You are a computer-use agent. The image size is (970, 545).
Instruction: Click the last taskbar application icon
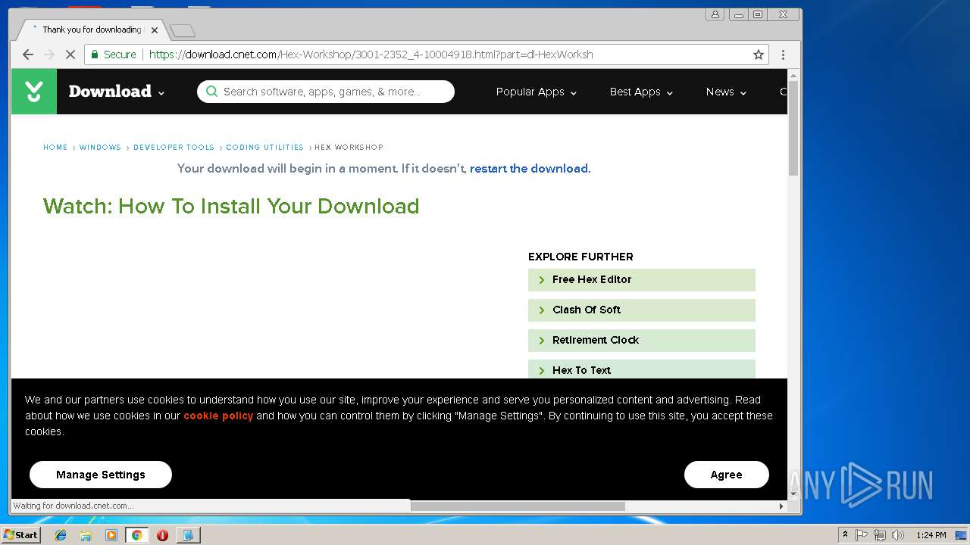188,535
